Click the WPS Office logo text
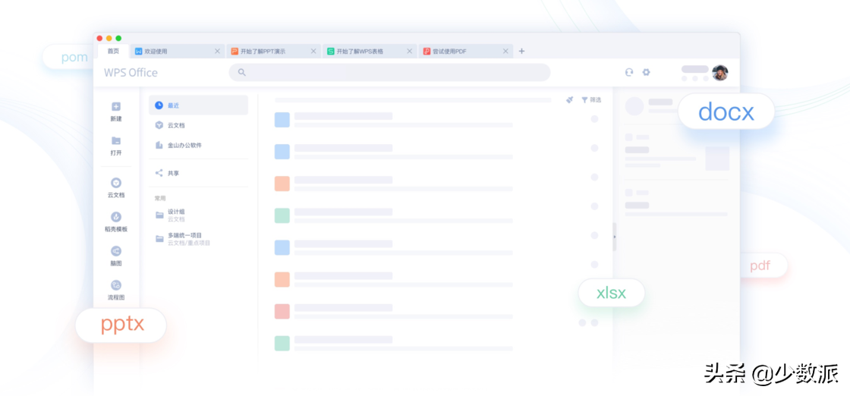Screen dimensions: 850x396 (131, 73)
